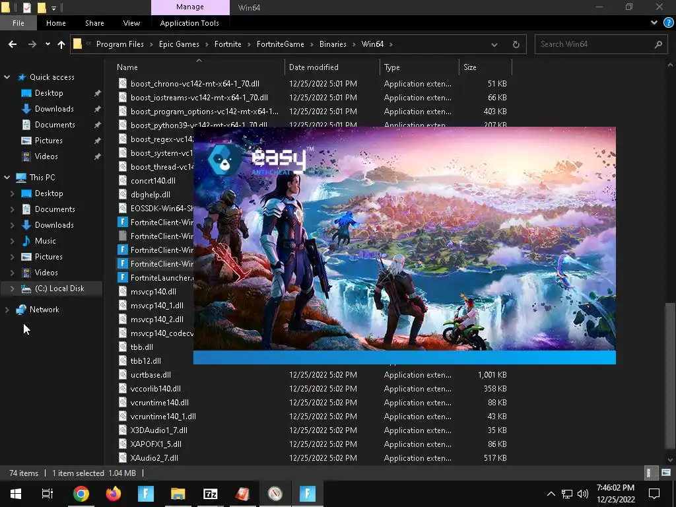Click Fortnite in the breadcrumb path
This screenshot has width=676, height=507.
click(228, 44)
